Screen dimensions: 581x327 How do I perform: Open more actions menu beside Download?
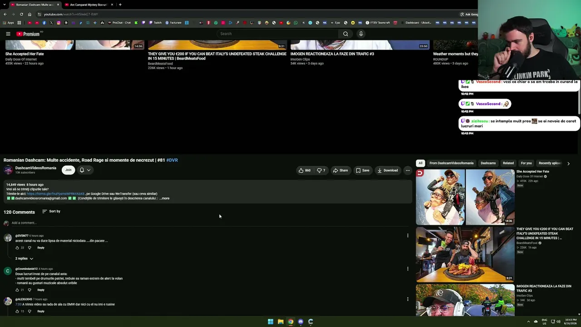408,170
